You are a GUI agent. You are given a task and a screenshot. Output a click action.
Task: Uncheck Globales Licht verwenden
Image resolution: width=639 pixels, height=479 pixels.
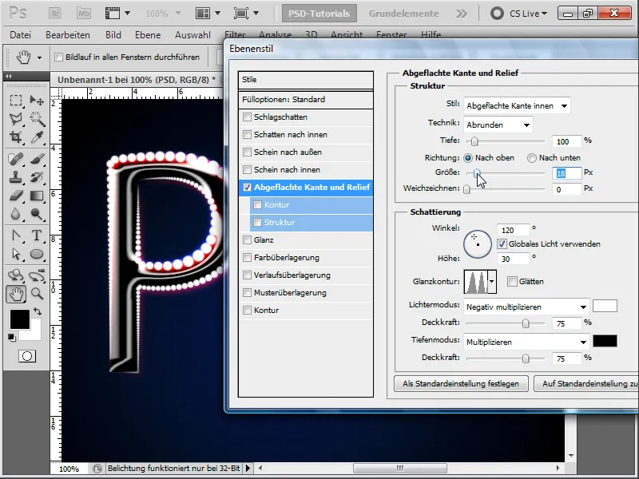[x=502, y=244]
